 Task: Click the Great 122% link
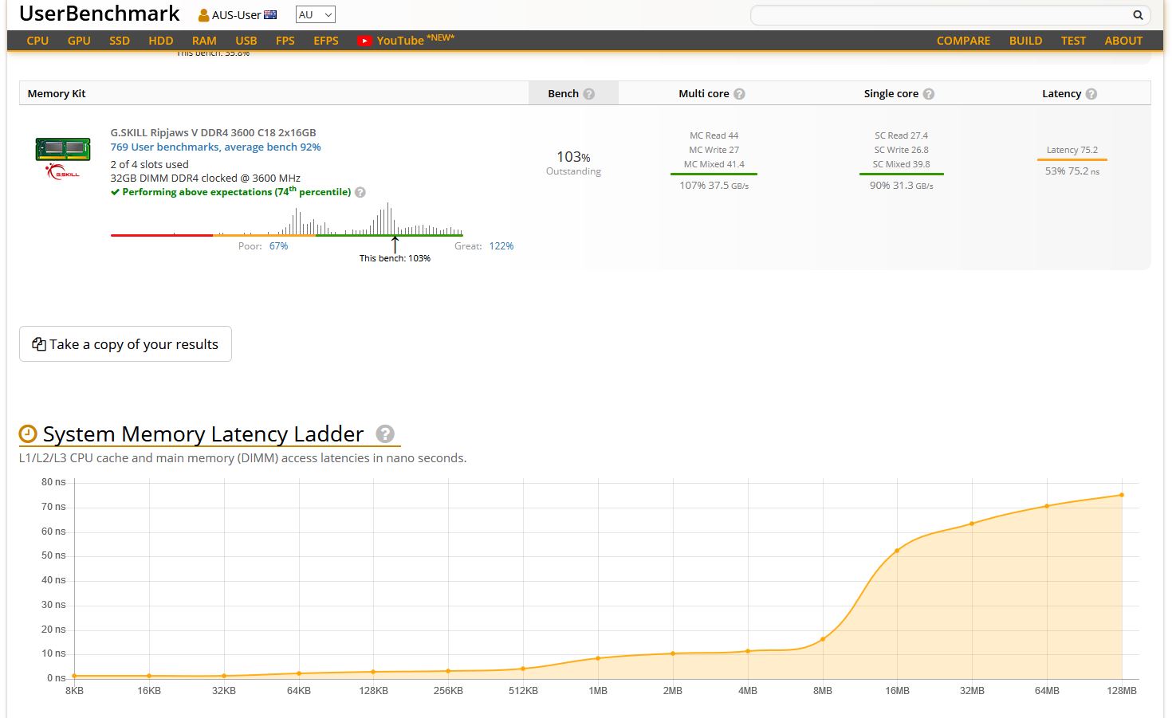click(x=501, y=246)
